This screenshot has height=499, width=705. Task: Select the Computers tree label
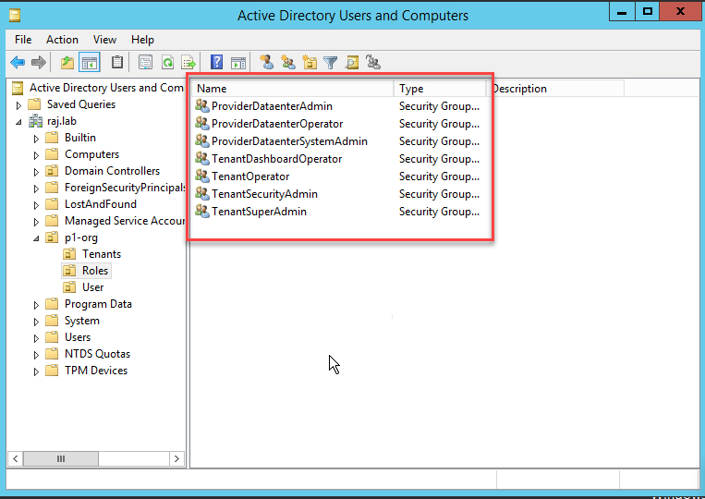91,154
